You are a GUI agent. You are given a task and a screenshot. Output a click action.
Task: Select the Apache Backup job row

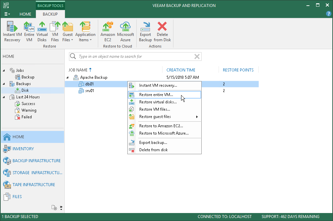(x=162, y=77)
